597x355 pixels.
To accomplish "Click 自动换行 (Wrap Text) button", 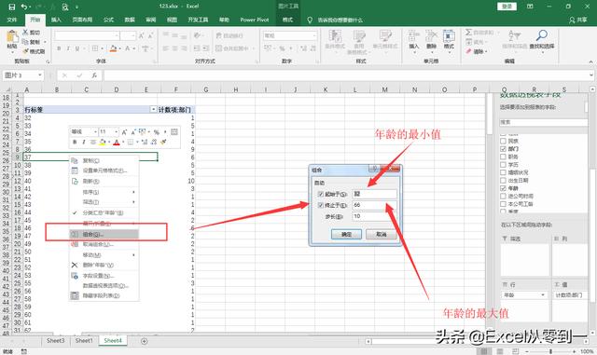I will click(x=229, y=35).
